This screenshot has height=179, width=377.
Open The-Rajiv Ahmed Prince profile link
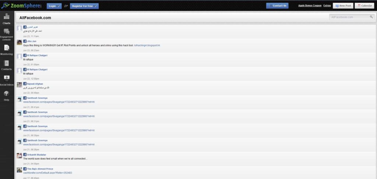pos(40,169)
